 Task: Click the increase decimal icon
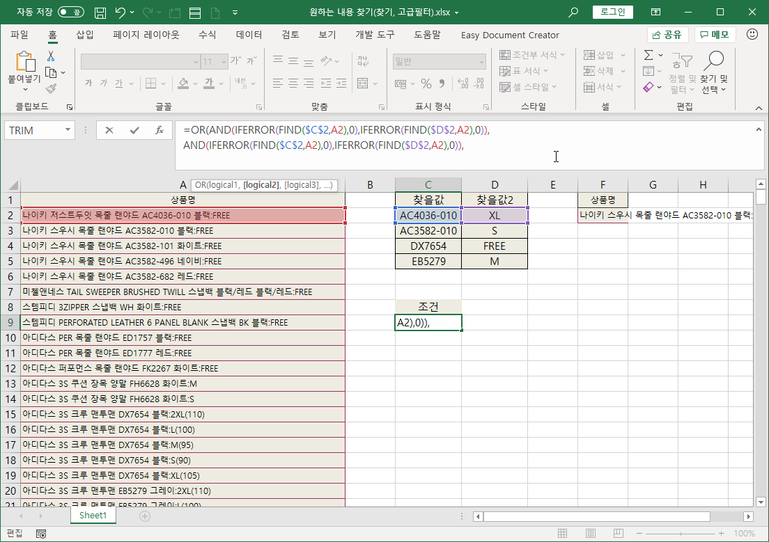pos(463,83)
